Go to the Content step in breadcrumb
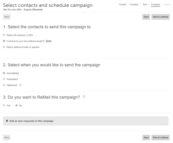The image size is (173, 143). 134,5
